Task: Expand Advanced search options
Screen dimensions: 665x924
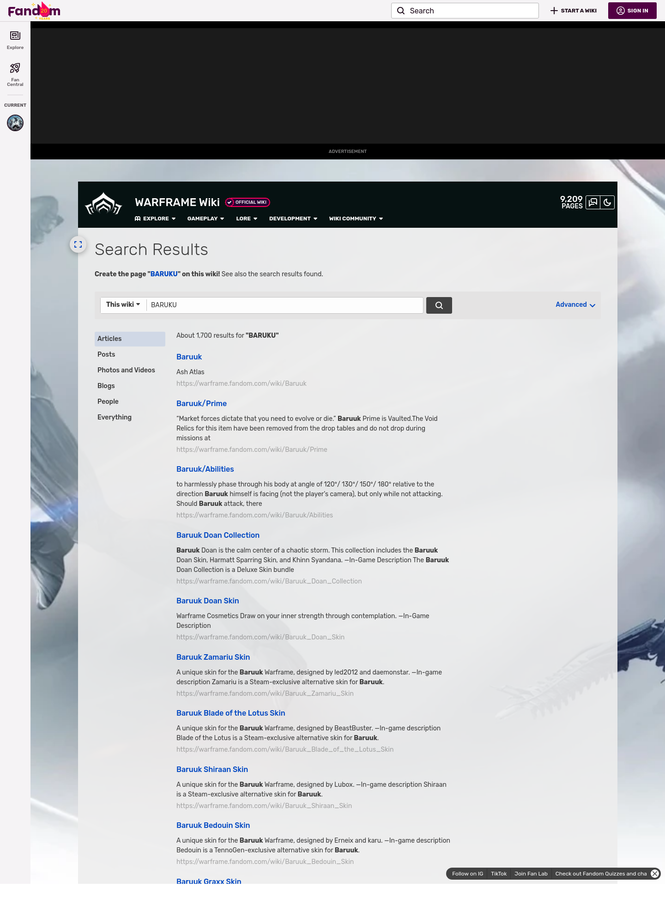Action: coord(575,304)
